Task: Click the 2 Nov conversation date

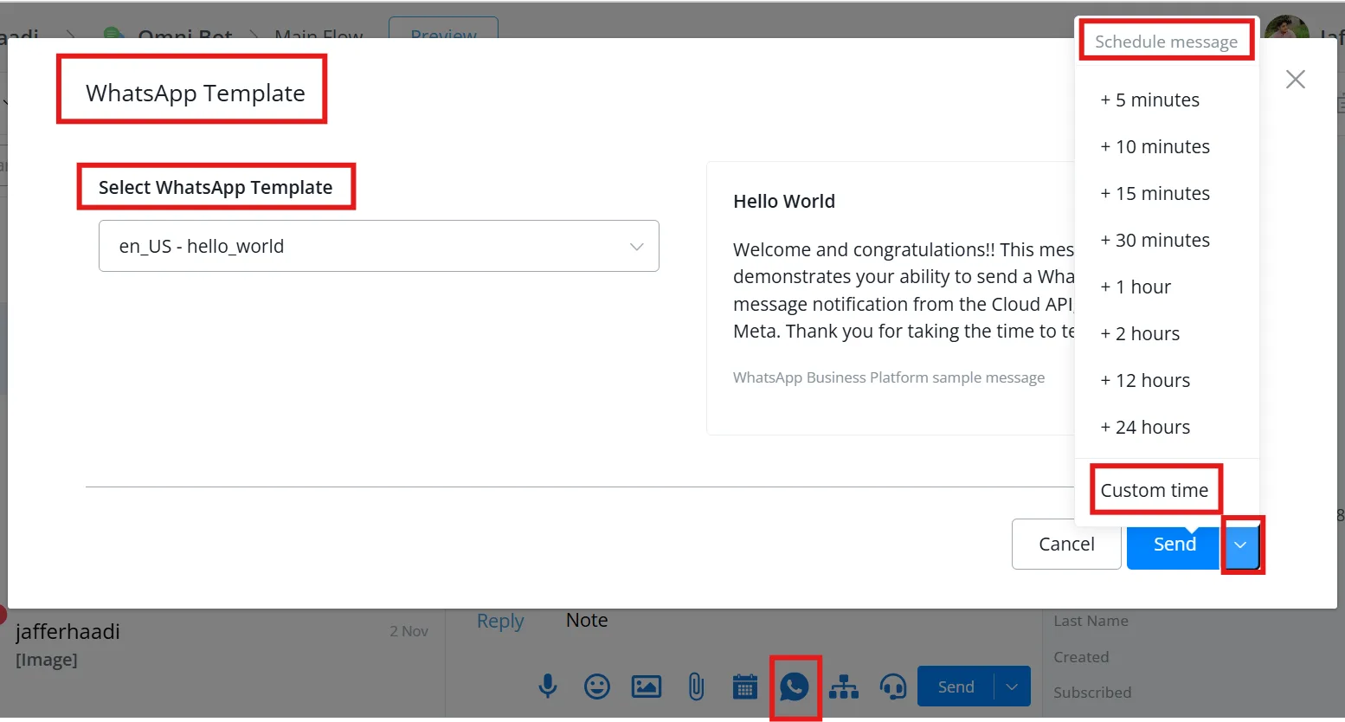Action: click(409, 631)
